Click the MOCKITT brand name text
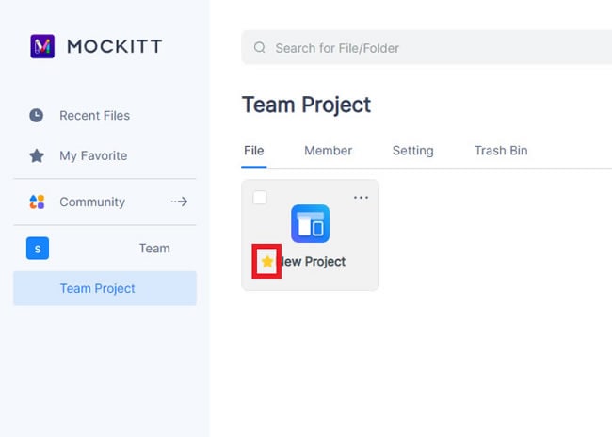This screenshot has height=437, width=612. coord(115,46)
